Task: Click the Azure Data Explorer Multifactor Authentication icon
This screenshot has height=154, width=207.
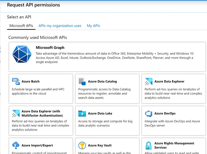Action: click(x=16, y=113)
